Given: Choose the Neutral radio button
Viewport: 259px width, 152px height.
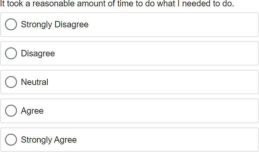Looking at the screenshot, I should (x=11, y=82).
